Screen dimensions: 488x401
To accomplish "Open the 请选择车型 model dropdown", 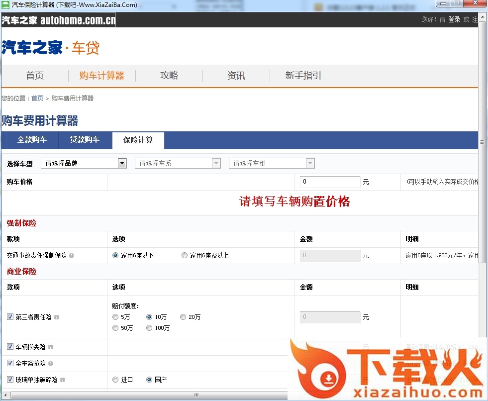I will click(x=272, y=163).
